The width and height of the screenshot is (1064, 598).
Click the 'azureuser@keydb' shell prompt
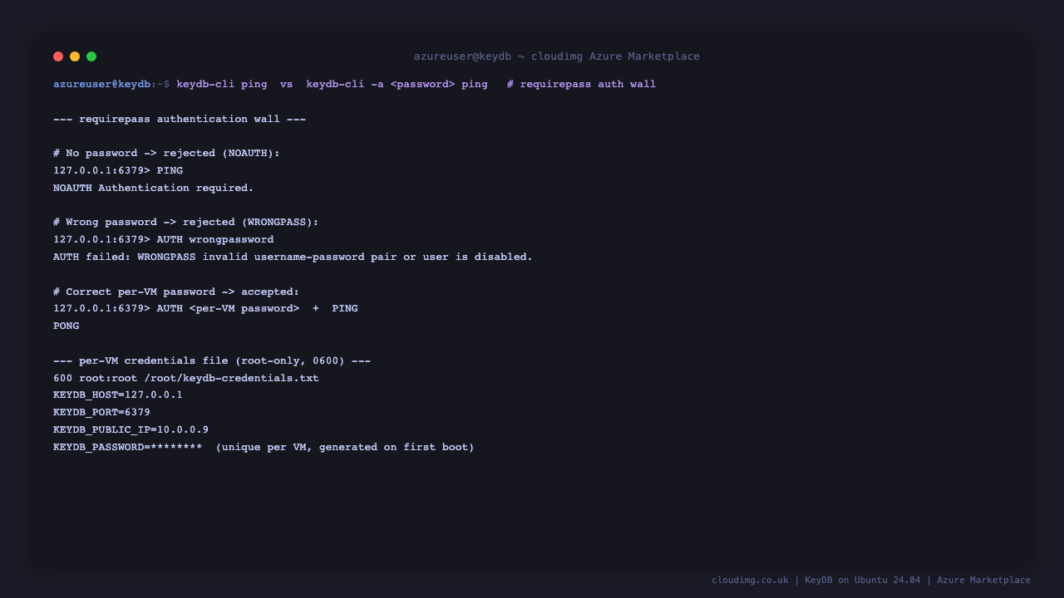[101, 85]
